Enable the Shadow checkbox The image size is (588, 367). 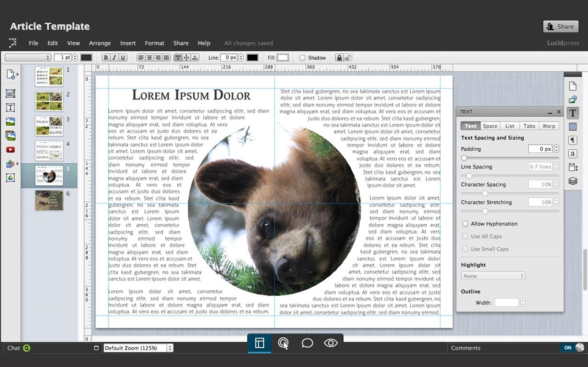pos(302,58)
